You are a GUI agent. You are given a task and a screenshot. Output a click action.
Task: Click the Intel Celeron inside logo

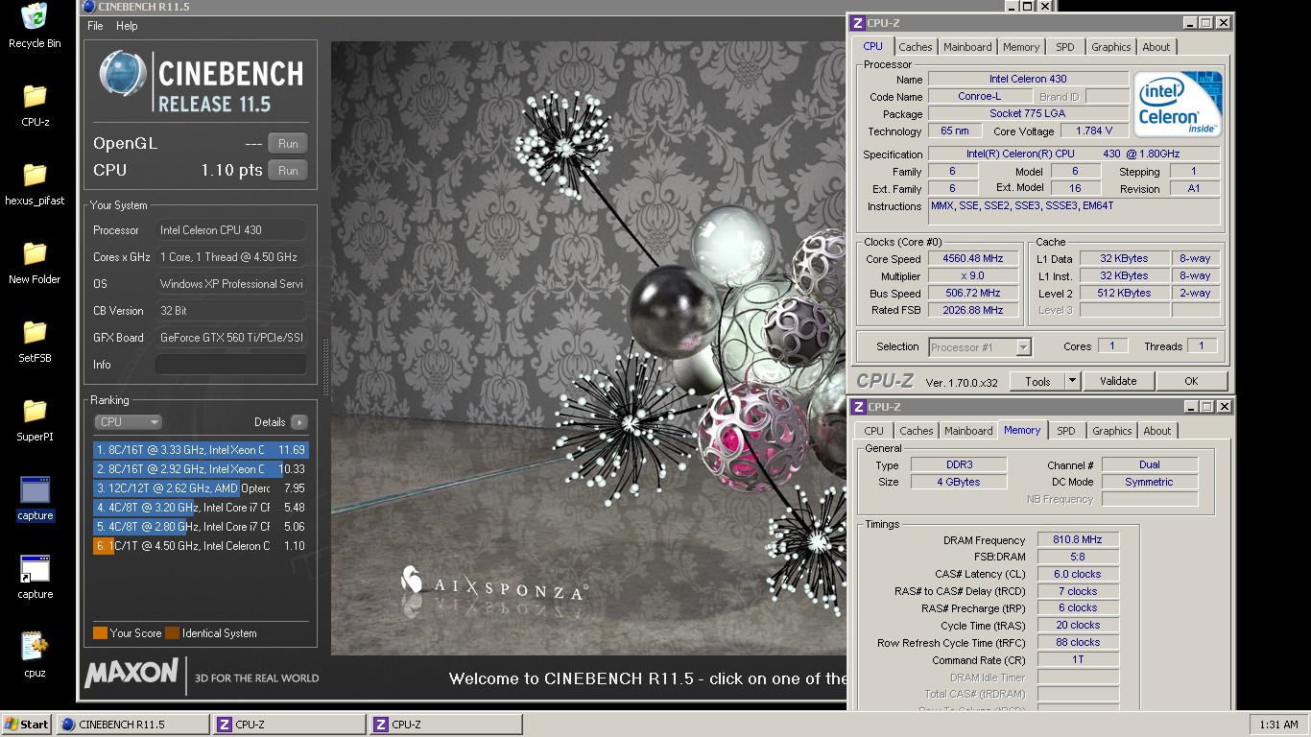coord(1179,104)
